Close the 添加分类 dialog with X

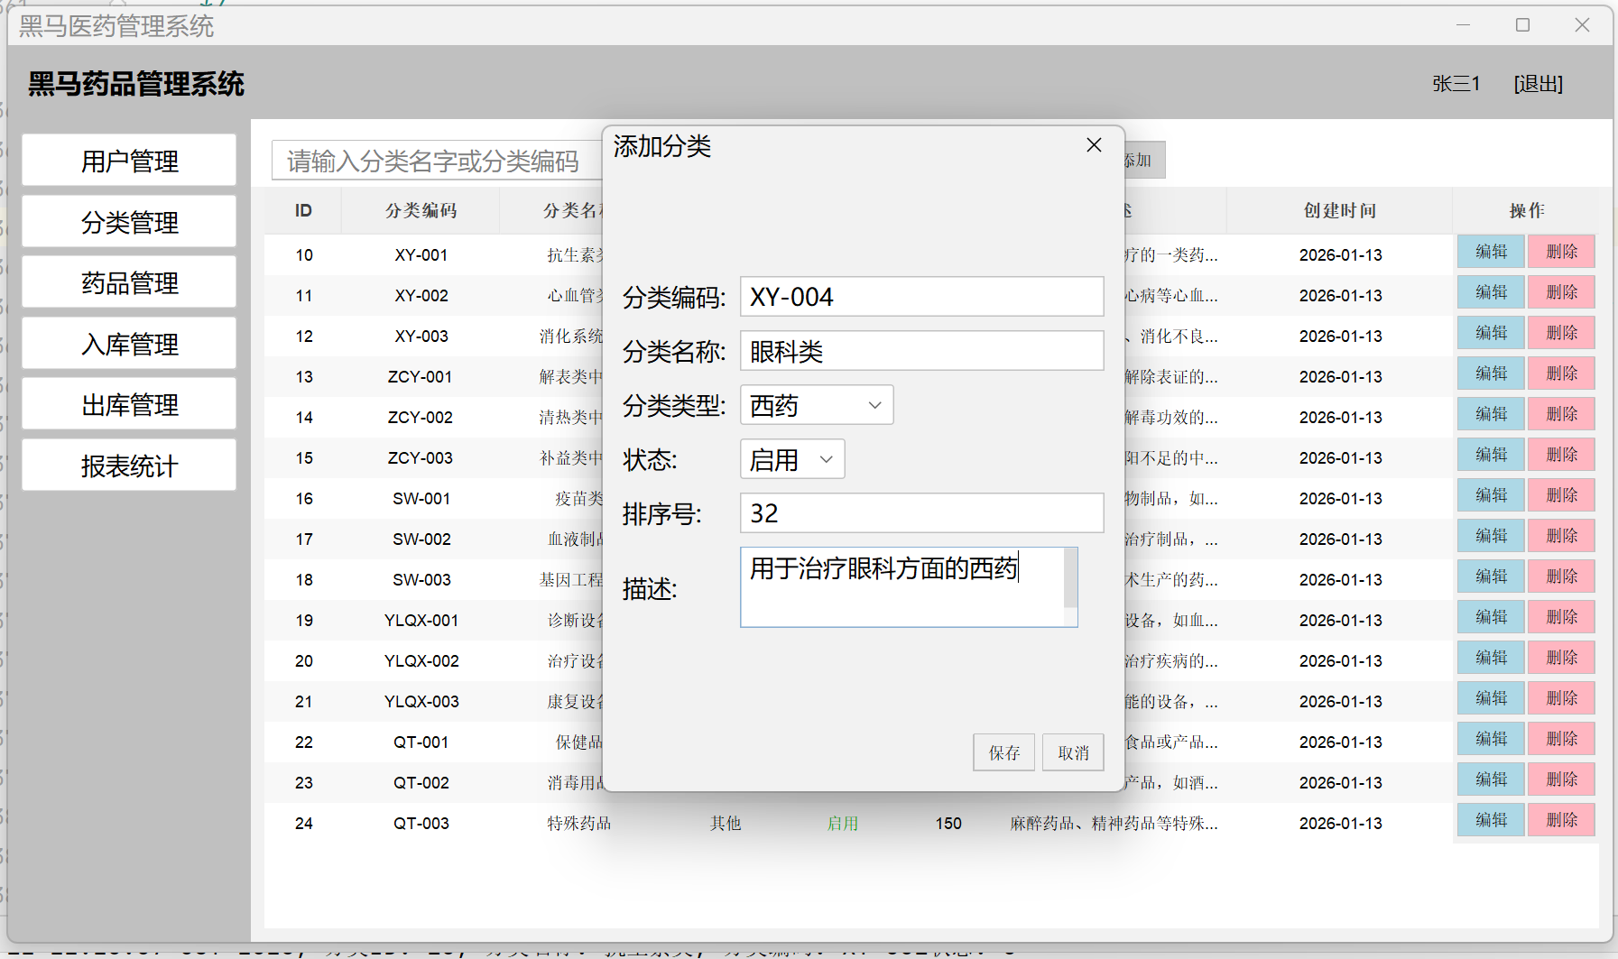tap(1094, 145)
